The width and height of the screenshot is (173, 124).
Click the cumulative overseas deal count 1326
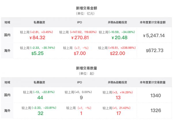point(156,110)
